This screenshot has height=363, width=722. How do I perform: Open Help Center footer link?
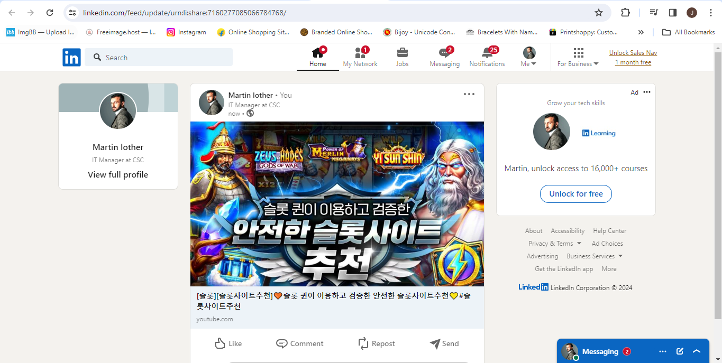609,231
